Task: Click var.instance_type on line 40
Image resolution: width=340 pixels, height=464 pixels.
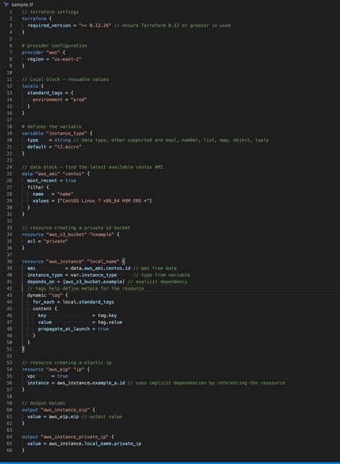Action: 93,275
